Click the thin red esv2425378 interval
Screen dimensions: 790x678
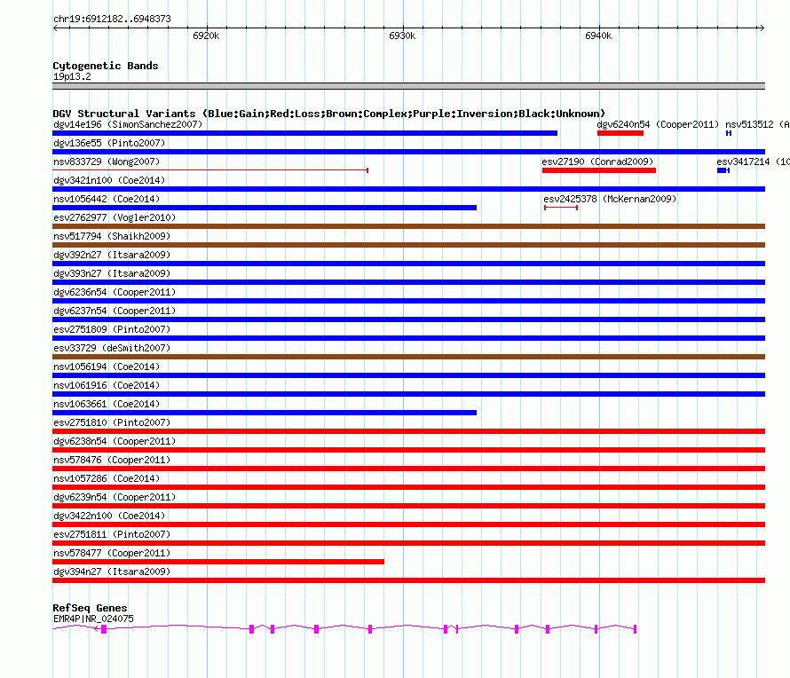(x=561, y=208)
